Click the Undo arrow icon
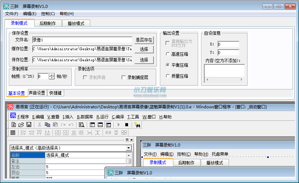 71,125
